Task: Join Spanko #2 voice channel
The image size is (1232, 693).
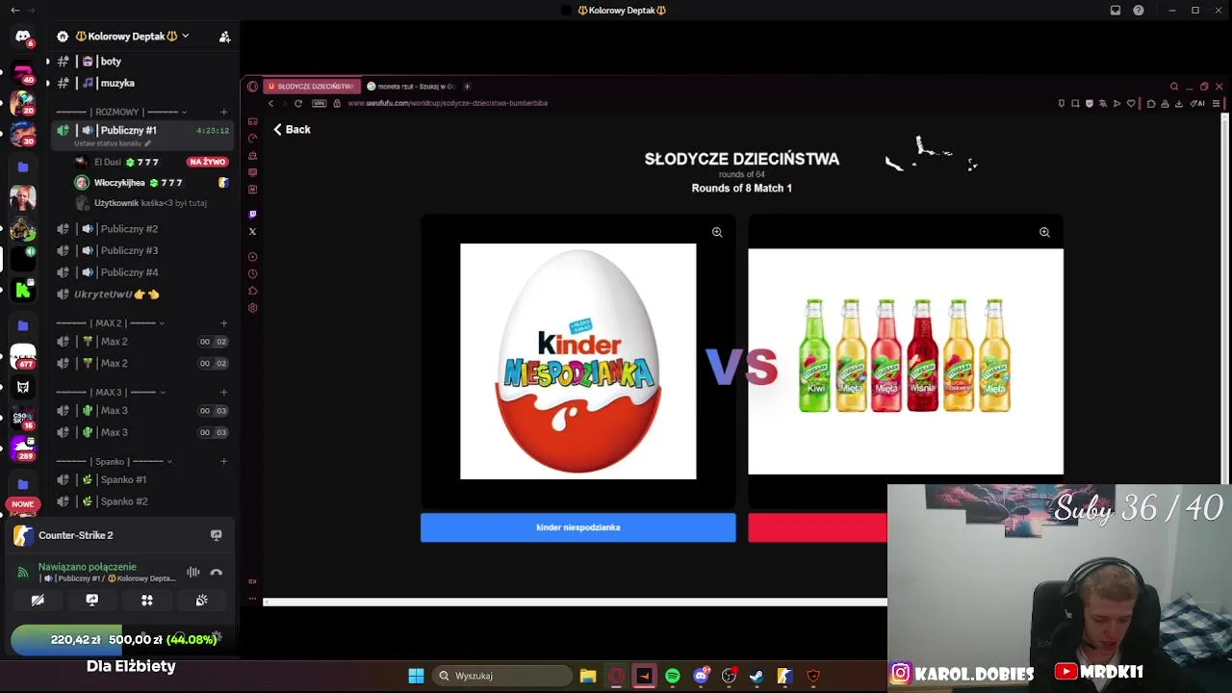Action: click(123, 501)
